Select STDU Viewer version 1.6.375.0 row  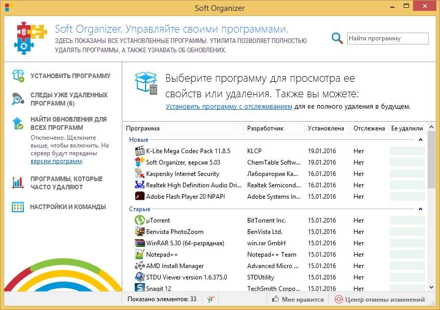click(x=275, y=277)
